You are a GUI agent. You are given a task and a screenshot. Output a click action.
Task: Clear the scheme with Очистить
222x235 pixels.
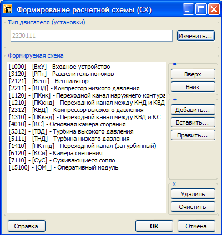coord(193,207)
